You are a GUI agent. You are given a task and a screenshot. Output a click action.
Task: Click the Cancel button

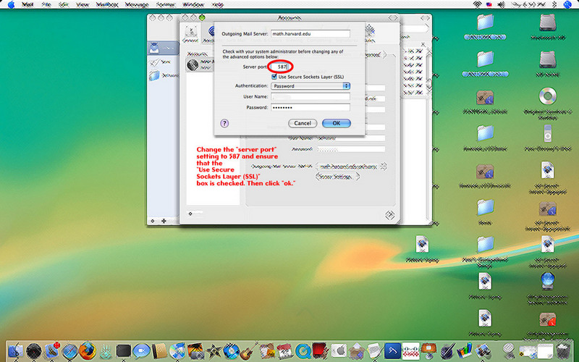(x=303, y=123)
